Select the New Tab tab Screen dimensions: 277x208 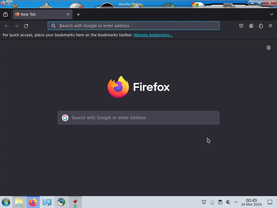point(42,14)
